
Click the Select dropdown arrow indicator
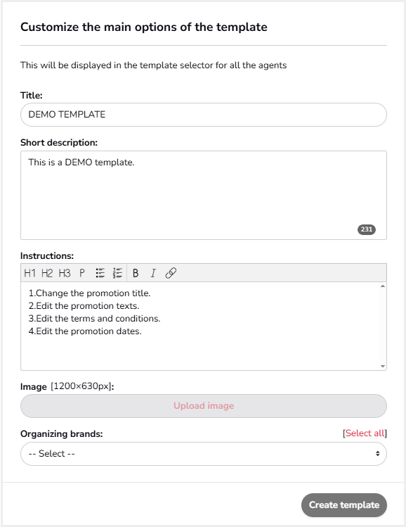(x=377, y=454)
